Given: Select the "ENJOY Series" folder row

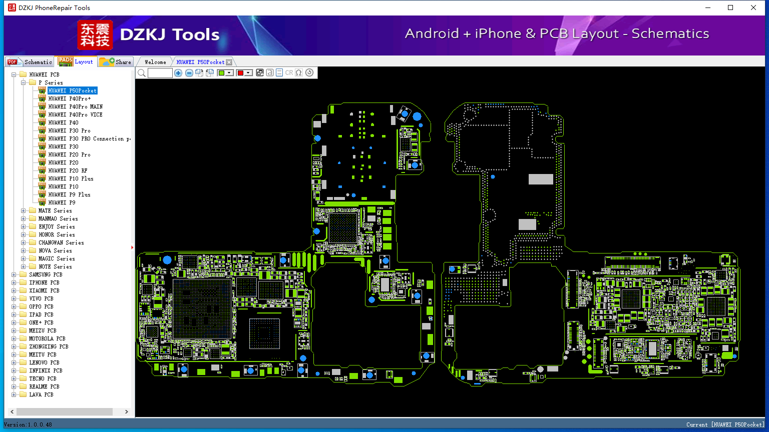Looking at the screenshot, I should [57, 226].
